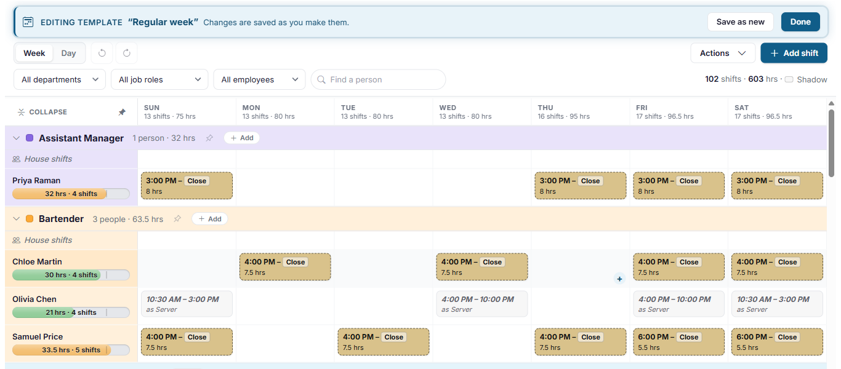841x369 pixels.
Task: Click Priya Raman's 32 hrs progress bar
Action: (71, 194)
